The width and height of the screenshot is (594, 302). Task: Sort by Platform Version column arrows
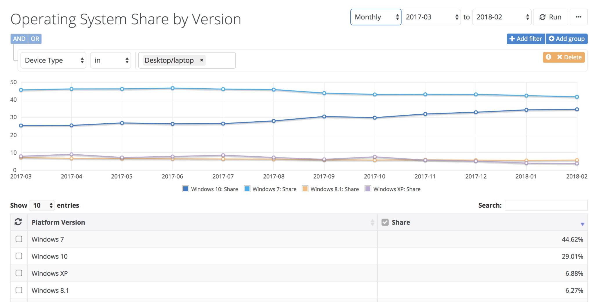[372, 222]
